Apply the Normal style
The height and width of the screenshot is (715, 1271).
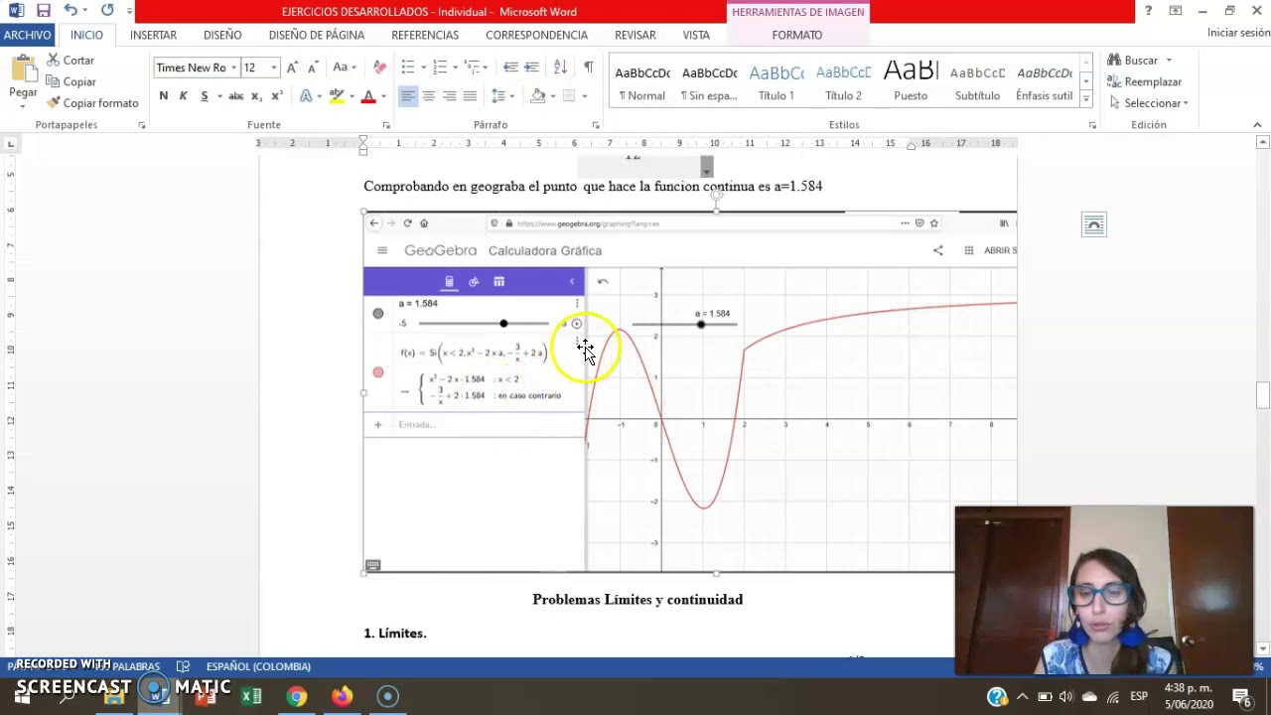pos(642,81)
